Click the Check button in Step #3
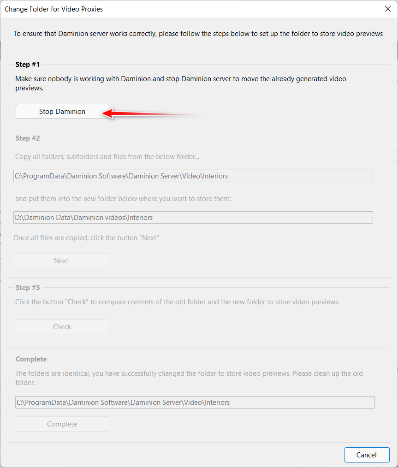The image size is (398, 468). 62,326
